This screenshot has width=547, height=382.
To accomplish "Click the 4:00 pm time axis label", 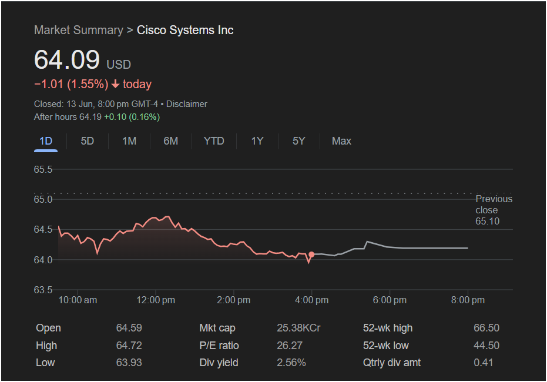I will point(311,300).
